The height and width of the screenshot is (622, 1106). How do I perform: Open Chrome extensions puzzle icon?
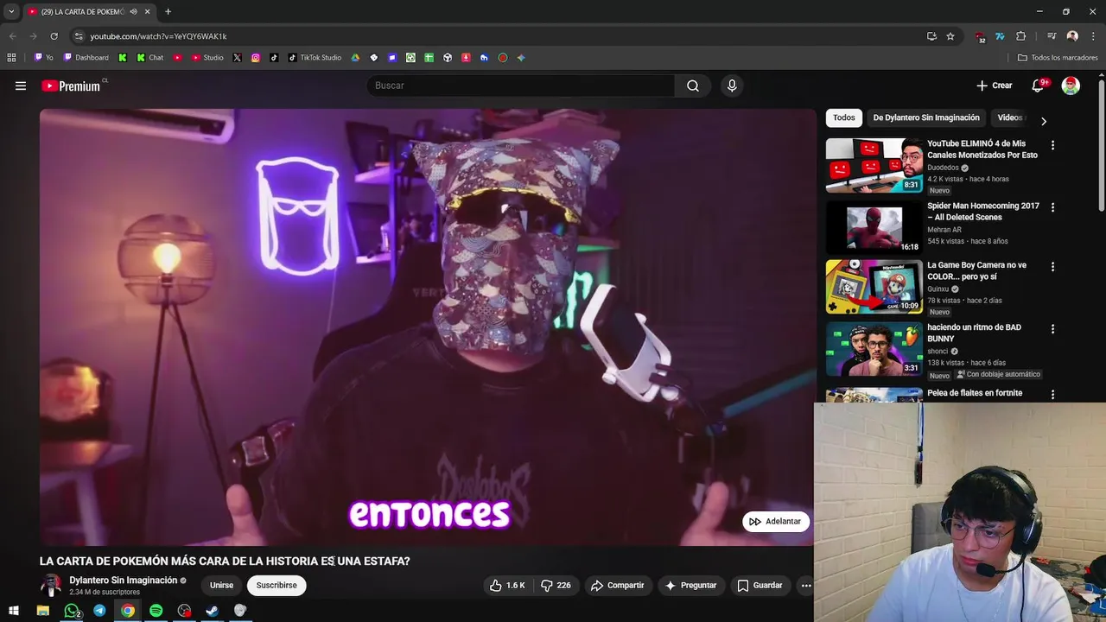tap(1020, 36)
